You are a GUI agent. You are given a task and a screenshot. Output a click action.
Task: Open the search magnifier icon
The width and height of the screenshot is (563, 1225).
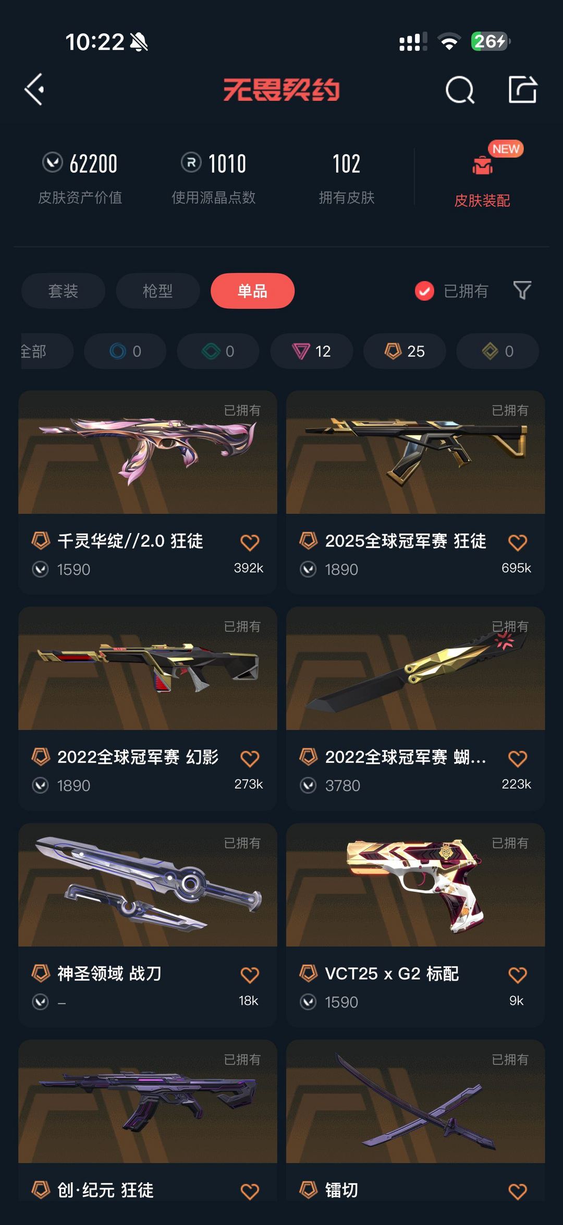460,90
